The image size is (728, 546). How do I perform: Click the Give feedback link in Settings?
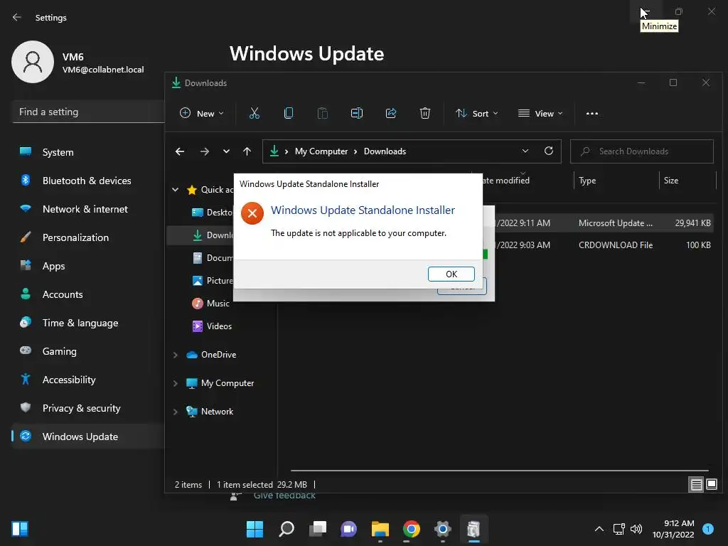tap(284, 496)
